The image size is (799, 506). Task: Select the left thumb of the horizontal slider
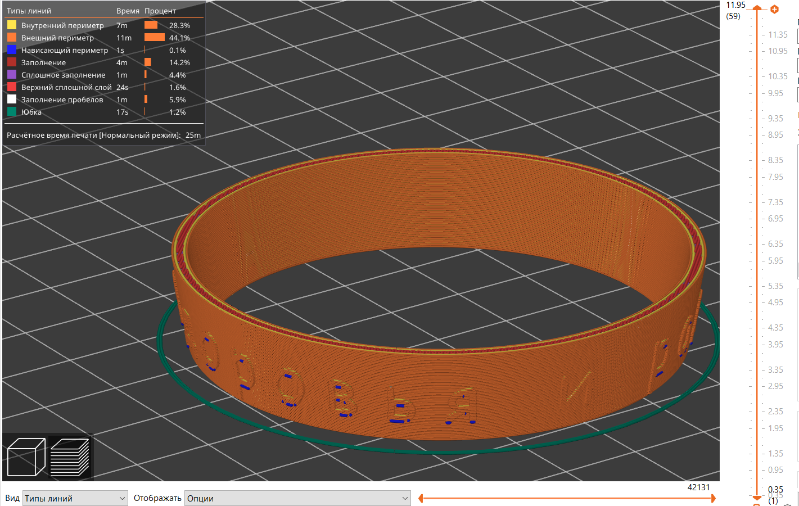coord(421,498)
